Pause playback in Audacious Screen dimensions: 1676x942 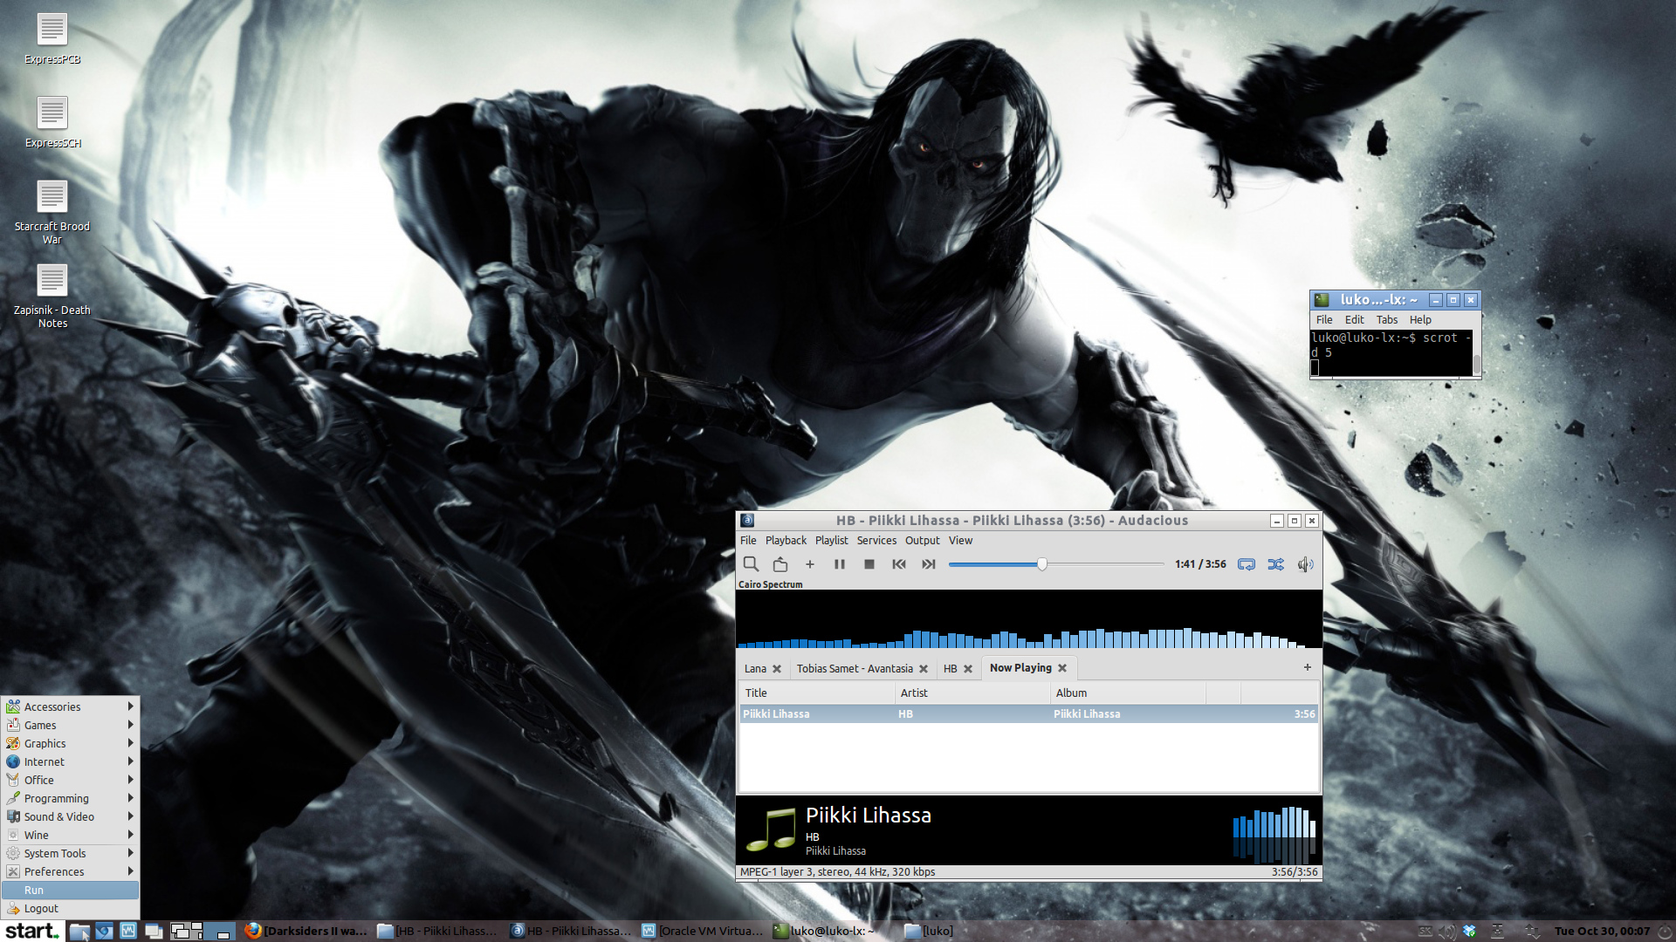tap(840, 564)
